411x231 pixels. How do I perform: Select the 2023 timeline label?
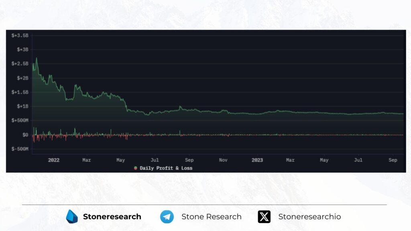(257, 160)
